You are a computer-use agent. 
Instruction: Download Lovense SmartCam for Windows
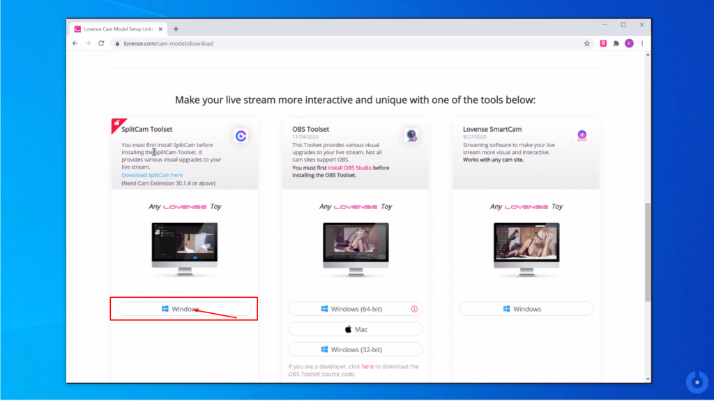(526, 309)
